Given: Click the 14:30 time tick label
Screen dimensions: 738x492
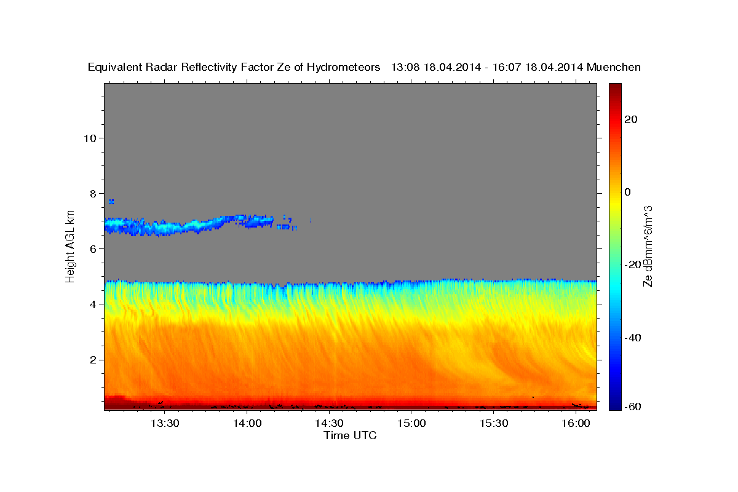Looking at the screenshot, I should point(329,424).
